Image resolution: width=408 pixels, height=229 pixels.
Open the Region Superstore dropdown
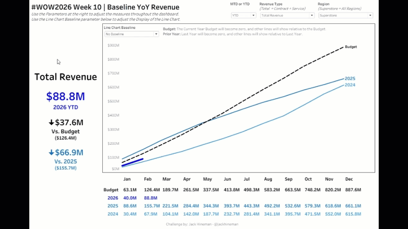coord(346,15)
